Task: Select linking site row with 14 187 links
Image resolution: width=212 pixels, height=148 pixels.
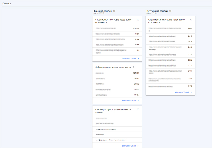Action: [x=117, y=95]
